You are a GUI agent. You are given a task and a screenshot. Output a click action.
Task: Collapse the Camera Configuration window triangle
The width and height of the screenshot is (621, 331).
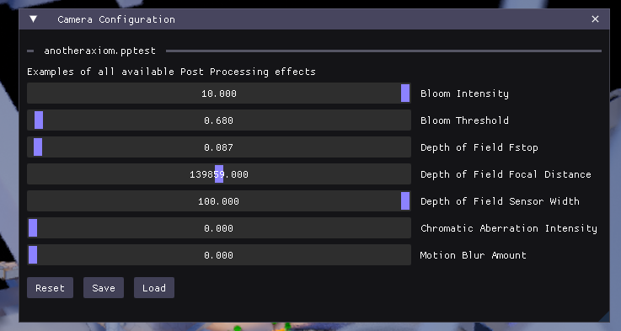[33, 19]
